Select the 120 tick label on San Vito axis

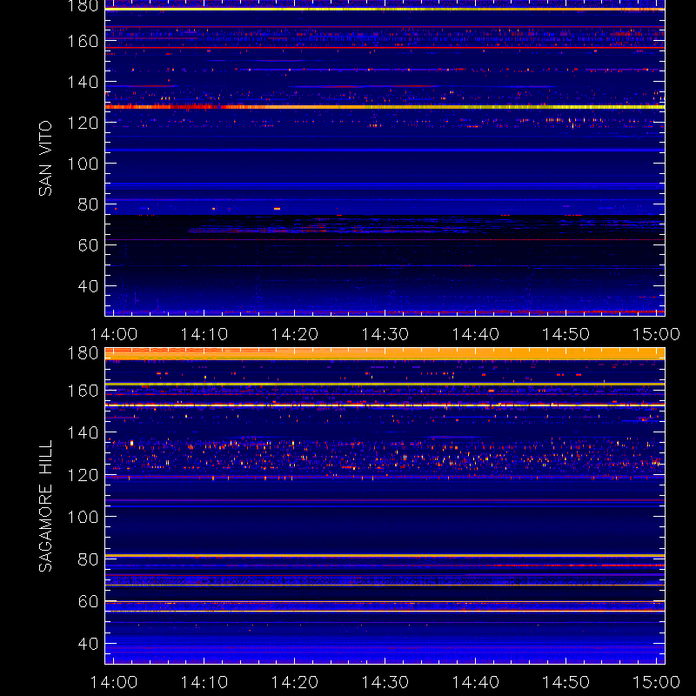pos(83,123)
